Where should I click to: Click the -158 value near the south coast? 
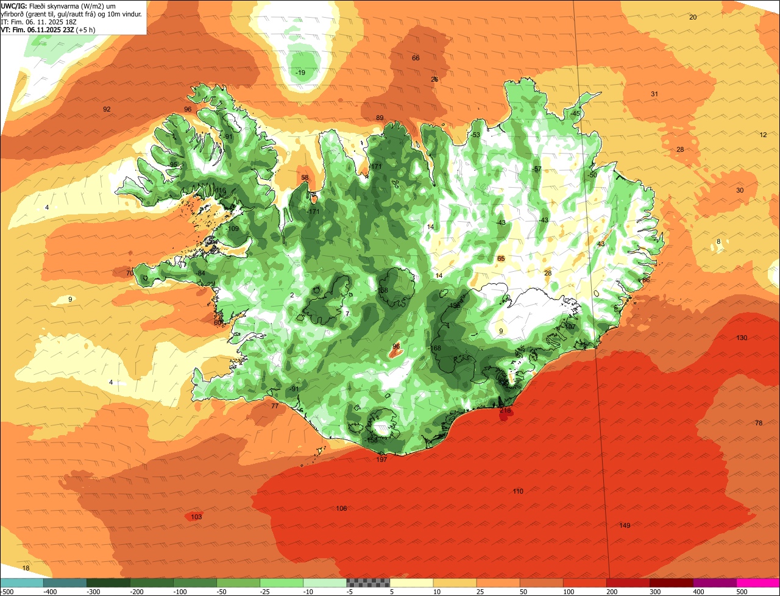[x=370, y=440]
